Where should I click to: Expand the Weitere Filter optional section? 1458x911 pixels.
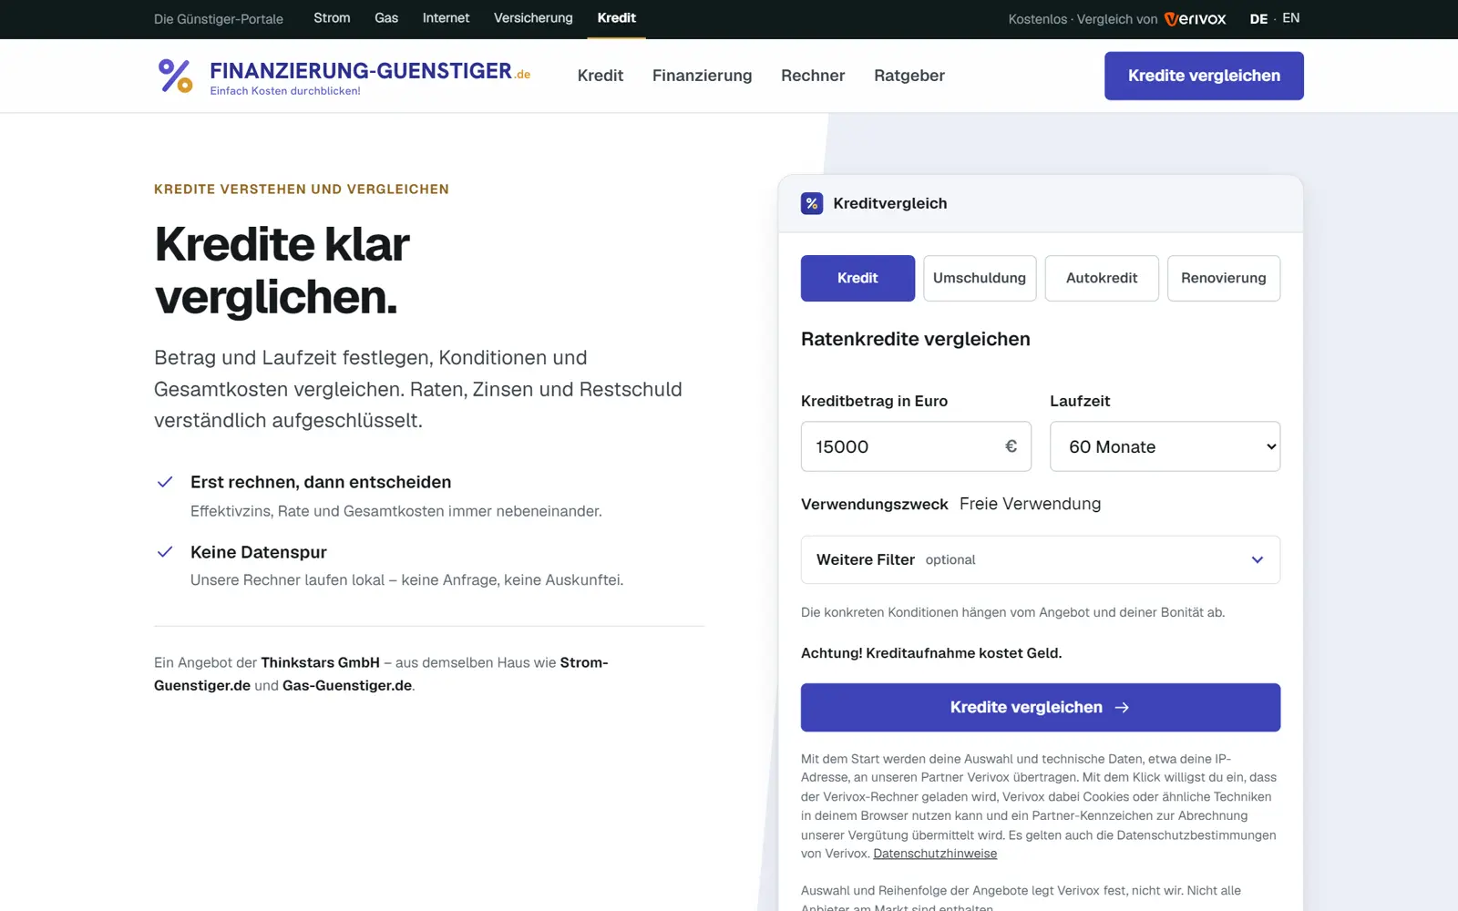pyautogui.click(x=1041, y=559)
